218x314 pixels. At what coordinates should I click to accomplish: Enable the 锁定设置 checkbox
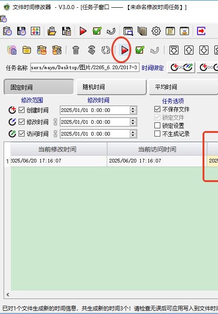click(157, 126)
